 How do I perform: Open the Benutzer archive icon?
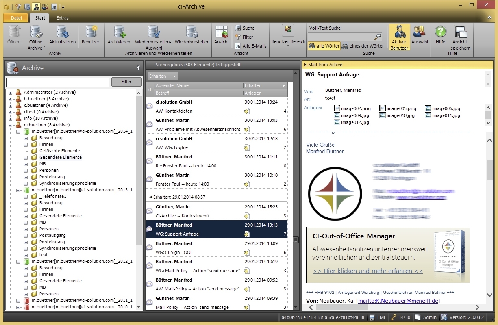(x=91, y=32)
